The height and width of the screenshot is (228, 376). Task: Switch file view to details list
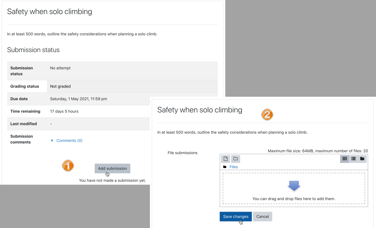click(x=353, y=159)
